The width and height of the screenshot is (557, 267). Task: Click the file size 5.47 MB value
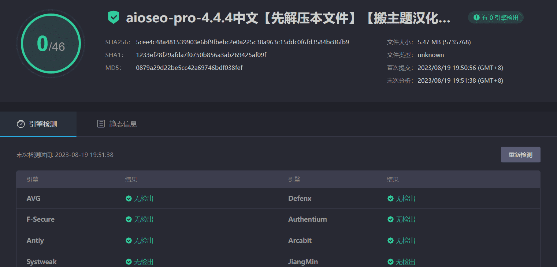click(444, 42)
